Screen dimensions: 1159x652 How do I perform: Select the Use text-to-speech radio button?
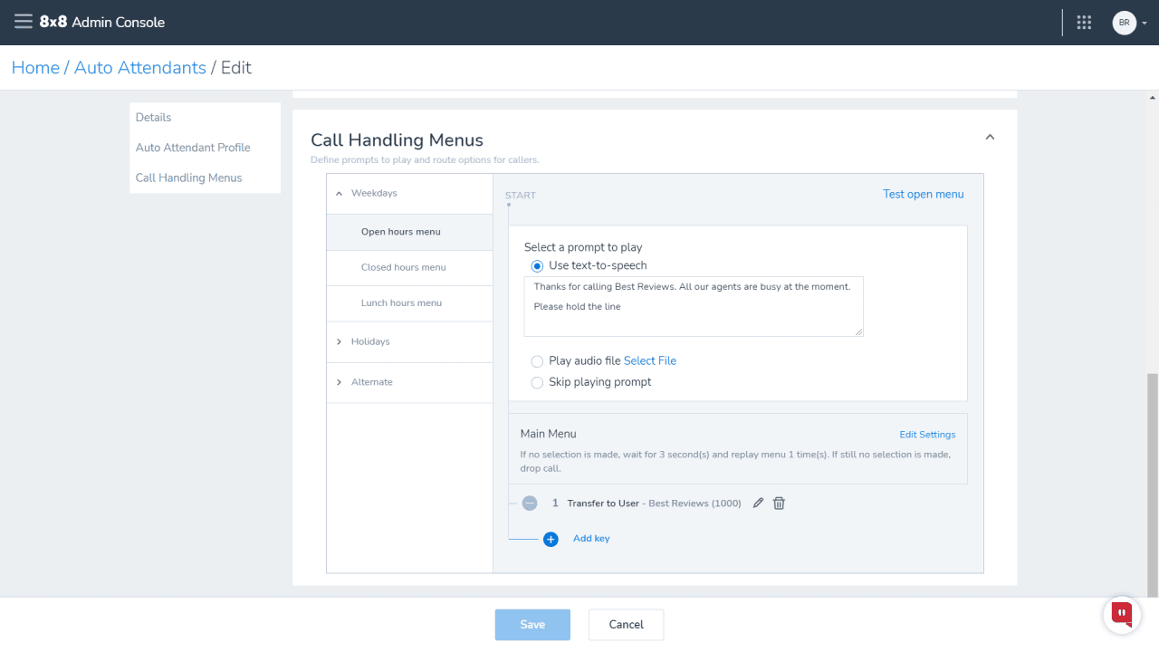(x=537, y=266)
